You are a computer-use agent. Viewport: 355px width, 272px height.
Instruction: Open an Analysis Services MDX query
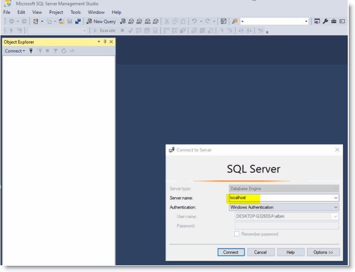(131, 21)
